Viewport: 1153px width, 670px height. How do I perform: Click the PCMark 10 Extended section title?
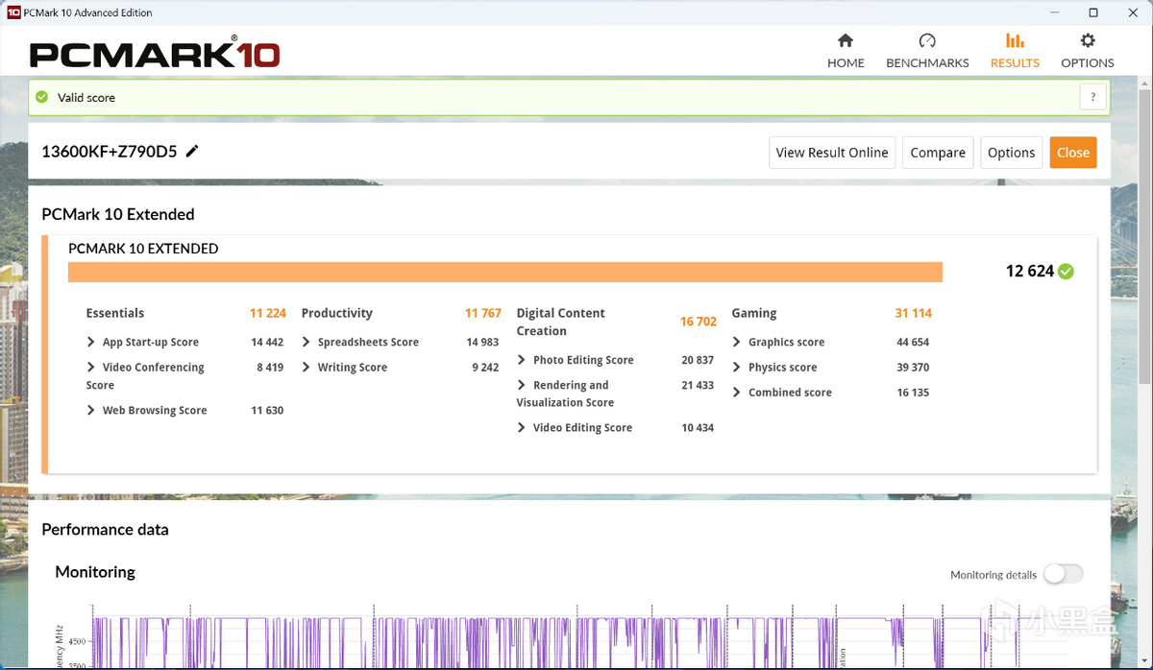pyautogui.click(x=118, y=214)
